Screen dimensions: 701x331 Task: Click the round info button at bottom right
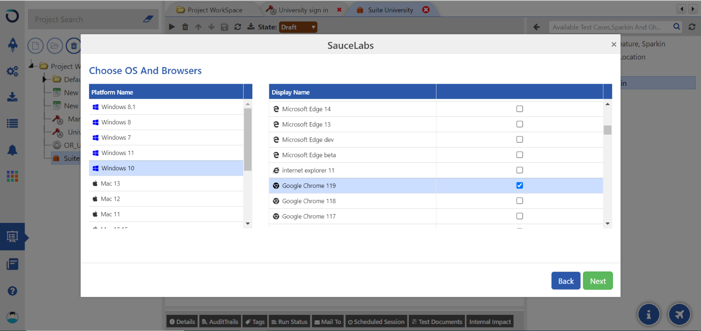(649, 314)
